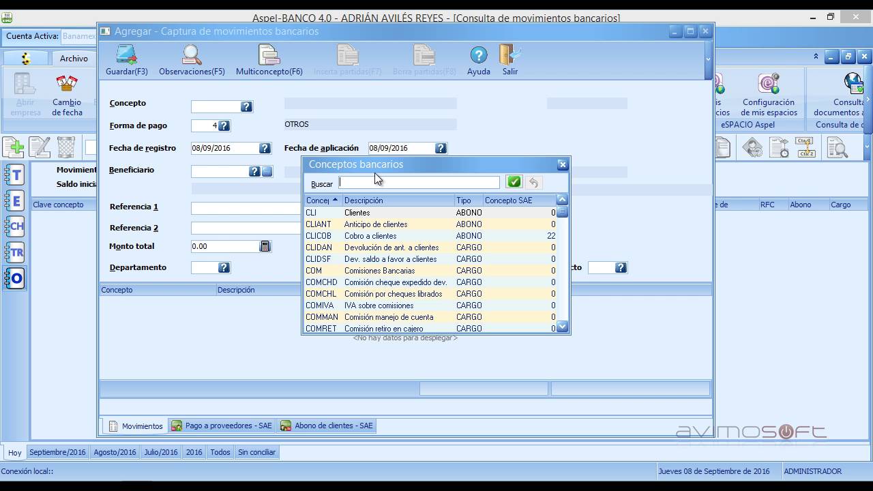The width and height of the screenshot is (873, 491).
Task: Select COM Comisiones Bancarias row
Action: pyautogui.click(x=431, y=271)
